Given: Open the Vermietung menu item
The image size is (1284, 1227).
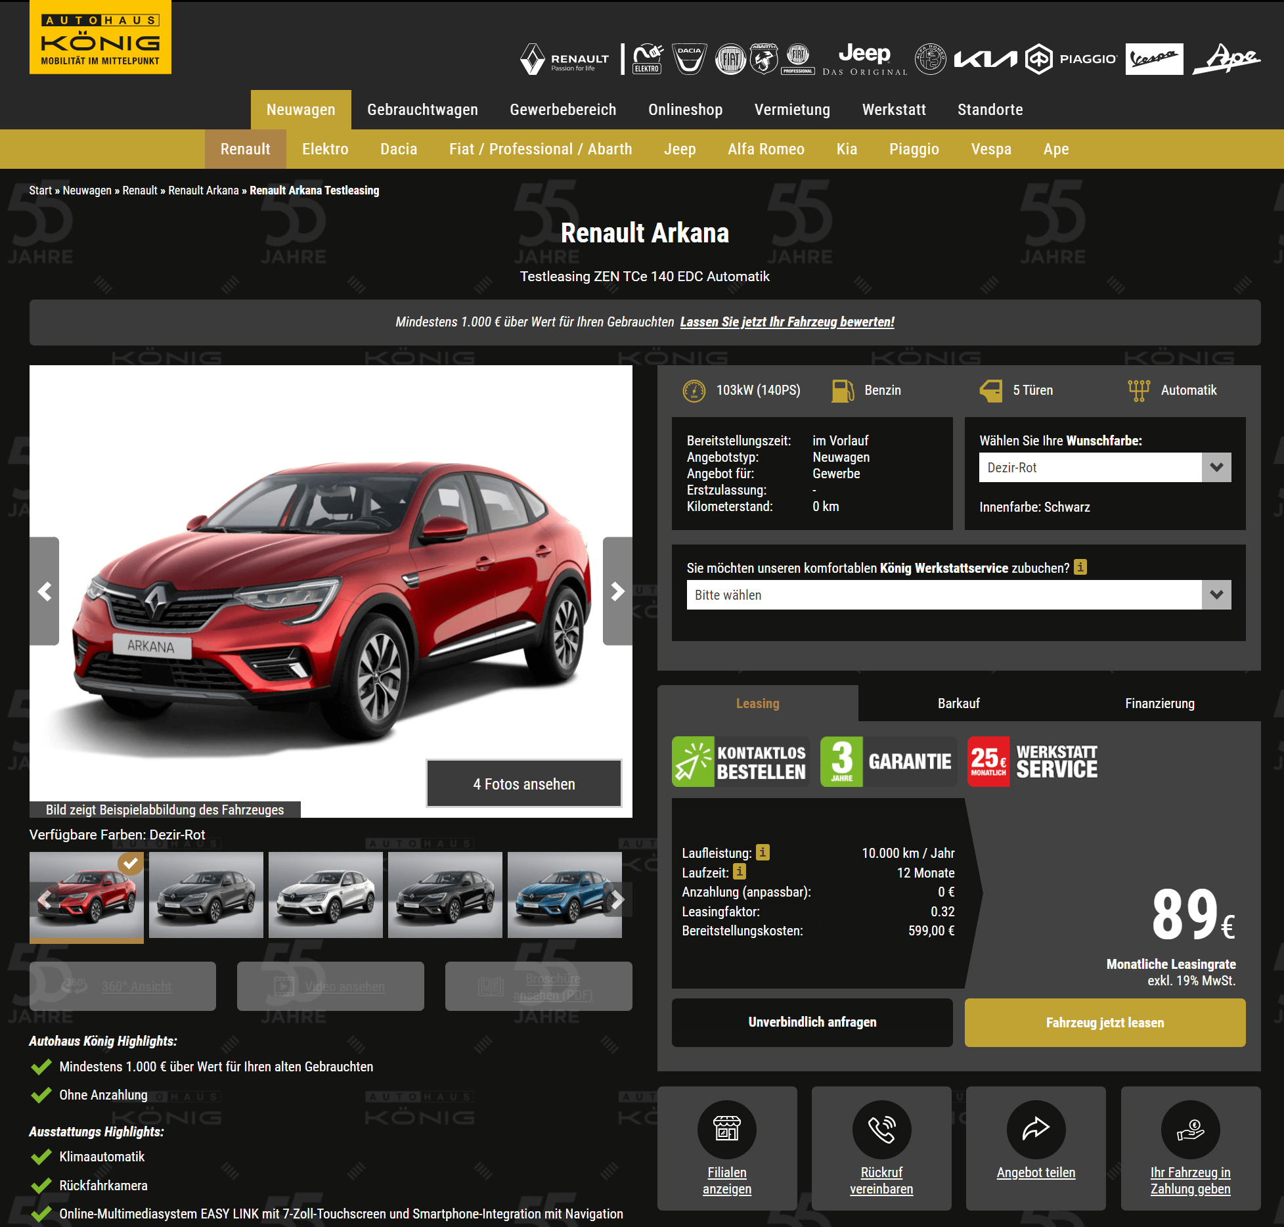Looking at the screenshot, I should tap(792, 110).
